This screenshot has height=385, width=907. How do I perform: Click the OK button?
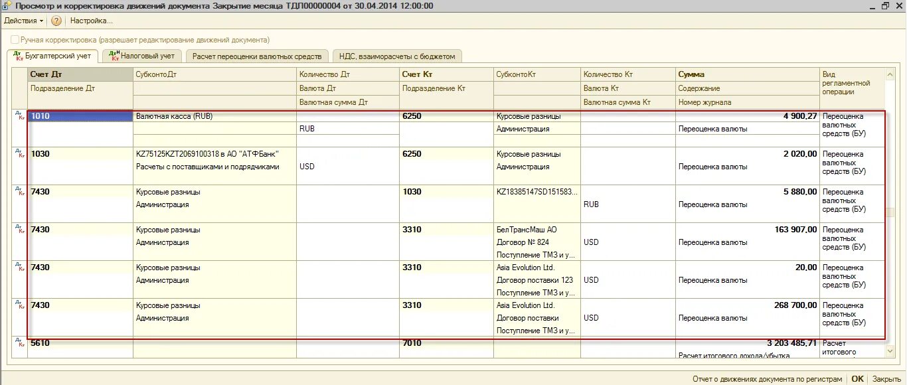pos(858,379)
